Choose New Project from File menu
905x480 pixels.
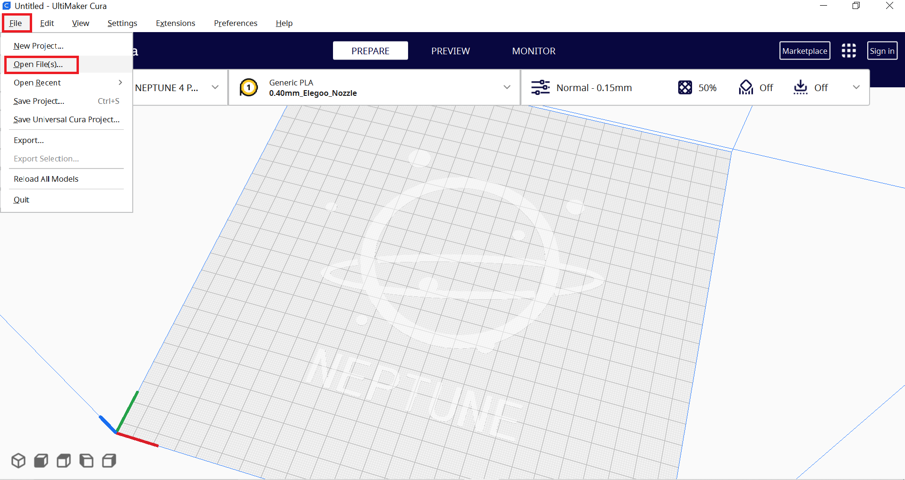click(x=67, y=46)
